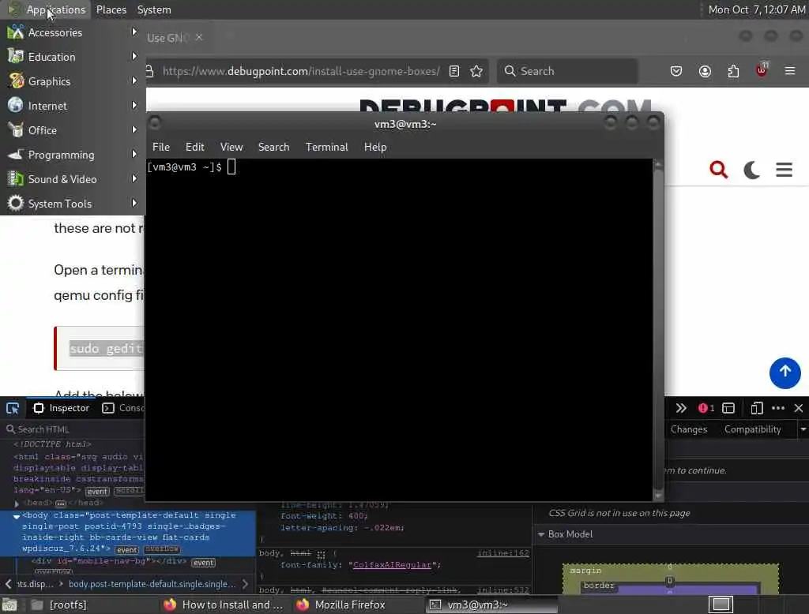This screenshot has height=614, width=809.
Task: Click the blue scroll-to-top arrow button
Action: click(785, 373)
